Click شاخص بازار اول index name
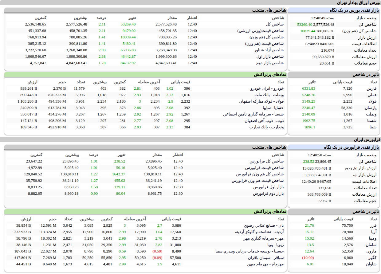381x274 pixels. tap(270, 57)
